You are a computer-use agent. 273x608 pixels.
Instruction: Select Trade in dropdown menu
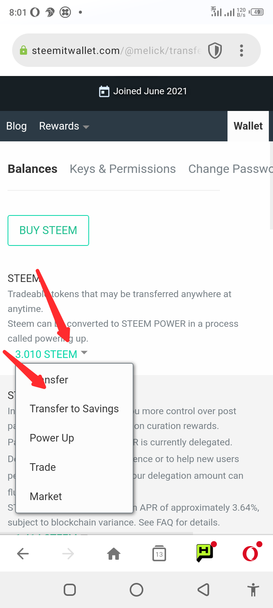click(43, 467)
